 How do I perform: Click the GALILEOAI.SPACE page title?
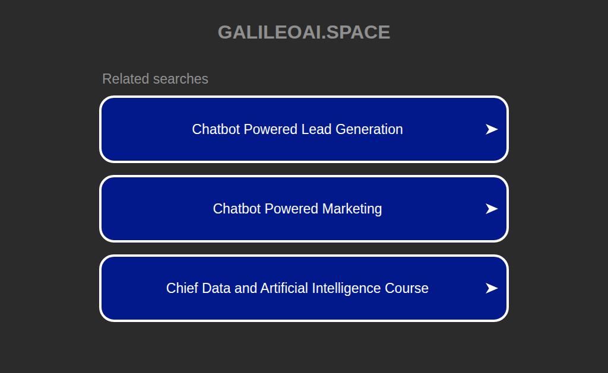(x=303, y=32)
